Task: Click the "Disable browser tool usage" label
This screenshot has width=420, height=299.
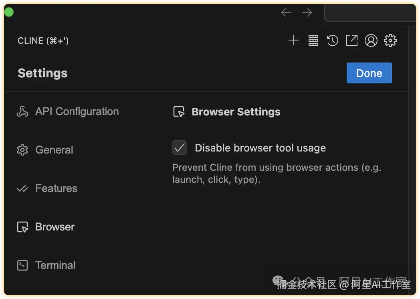Action: coord(260,148)
